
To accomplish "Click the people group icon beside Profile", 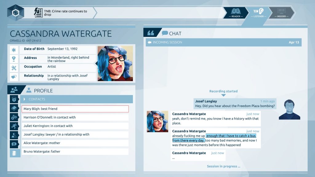I will click(14, 90).
